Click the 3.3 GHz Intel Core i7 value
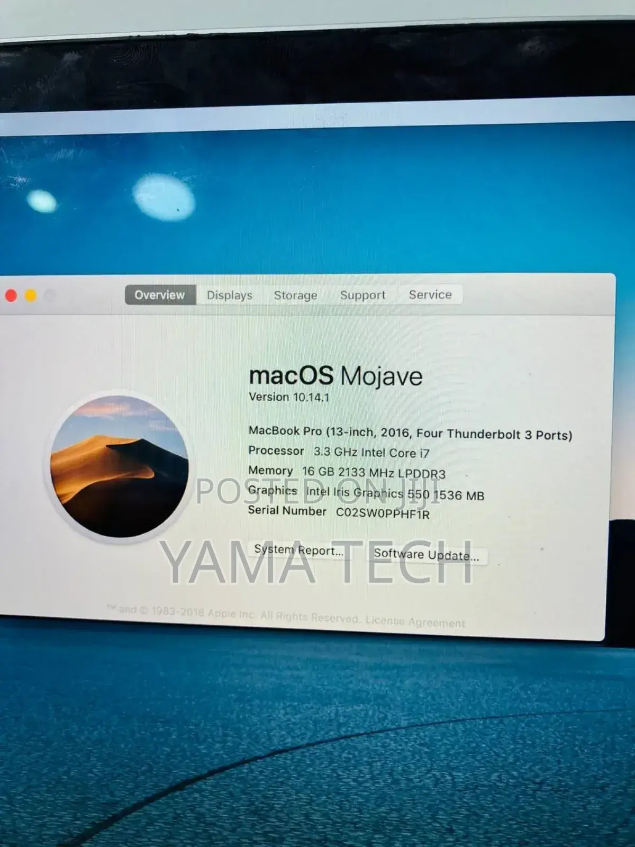This screenshot has width=635, height=847. pos(371,453)
